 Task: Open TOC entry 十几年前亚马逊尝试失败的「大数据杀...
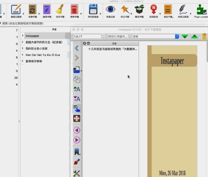tap(113, 49)
